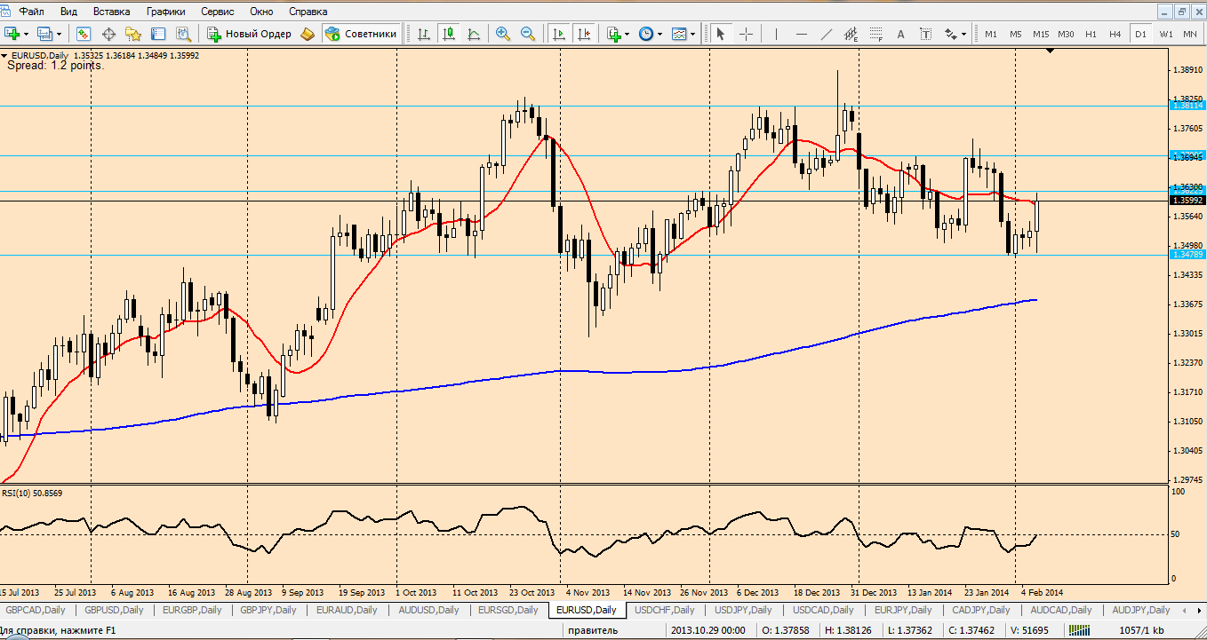Image resolution: width=1207 pixels, height=640 pixels.
Task: Open the Market Watch window icon
Action: (x=84, y=34)
